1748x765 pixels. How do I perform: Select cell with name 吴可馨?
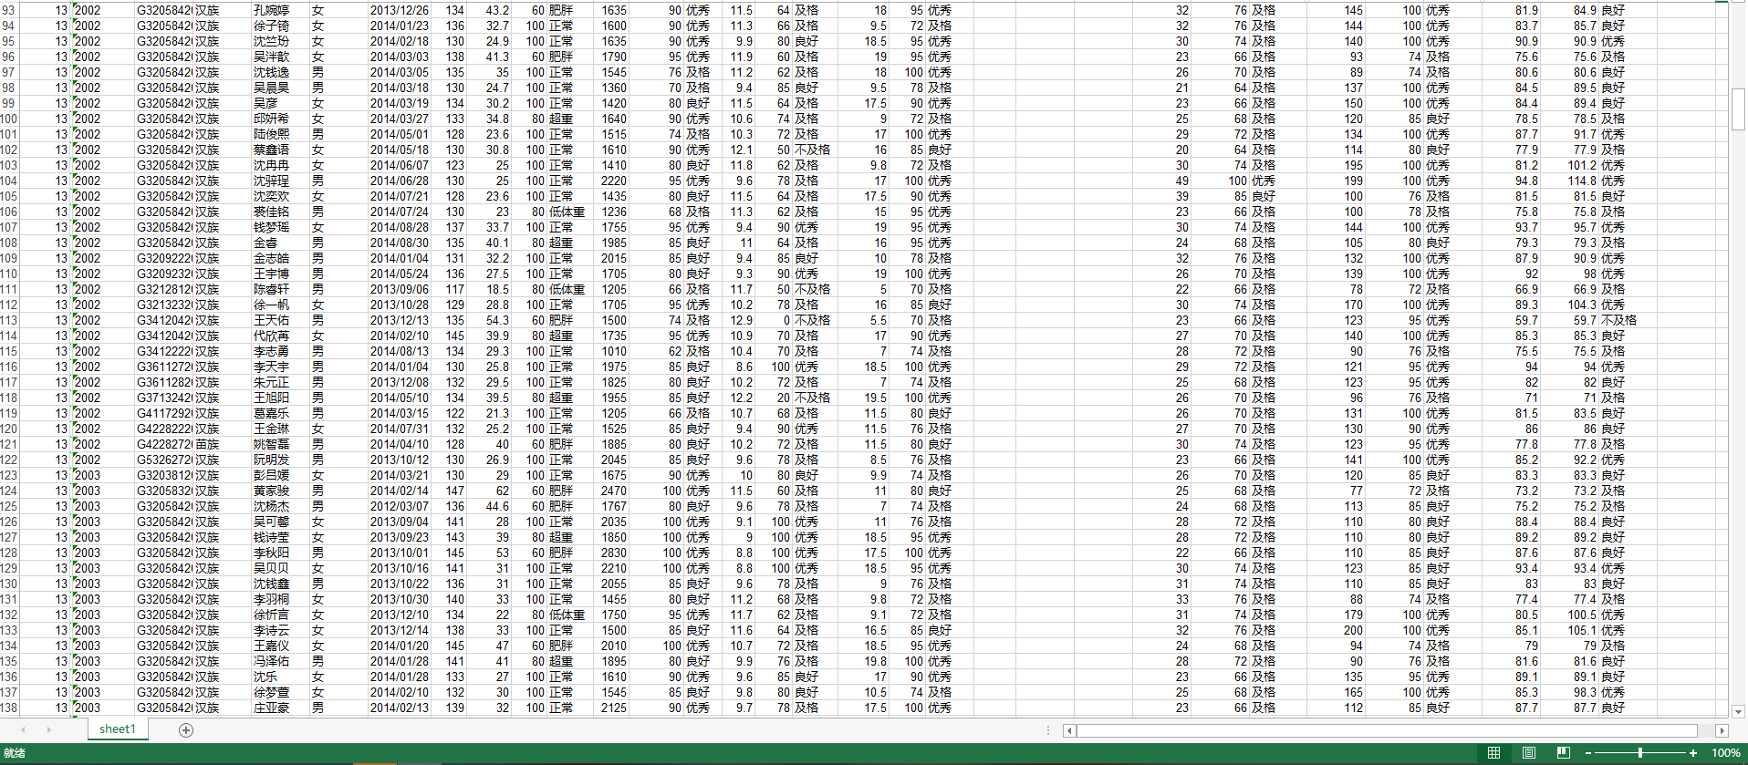[279, 522]
